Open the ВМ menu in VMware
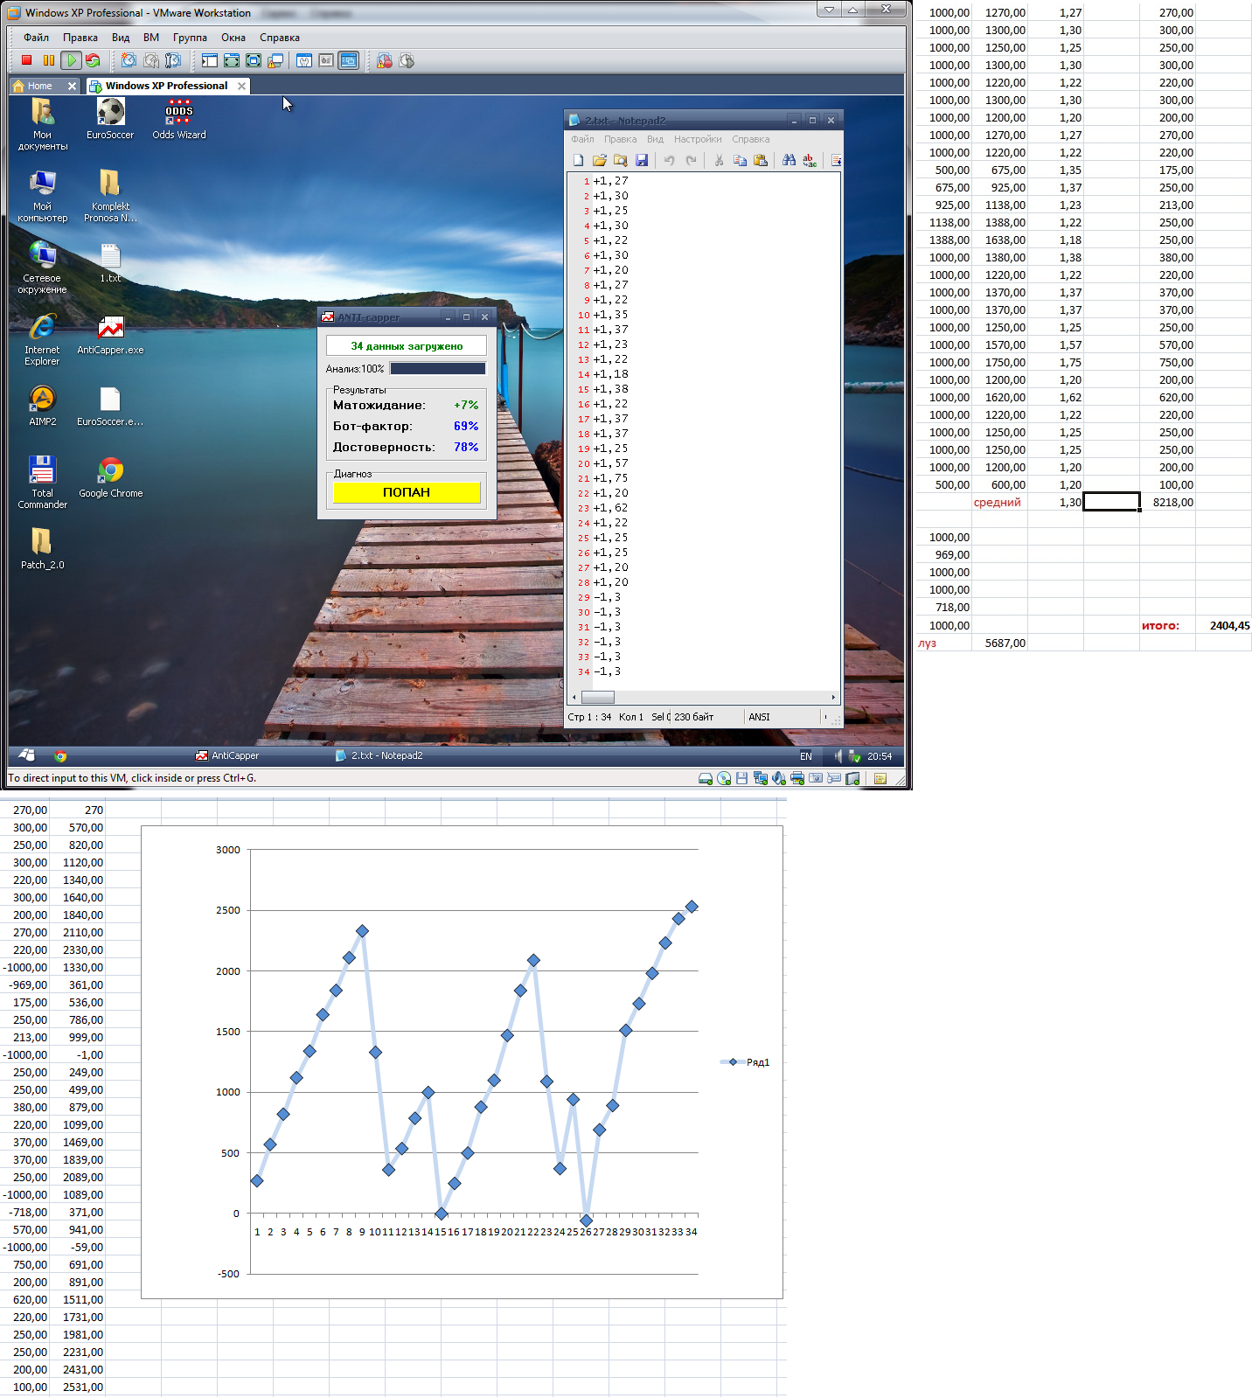Image resolution: width=1252 pixels, height=1398 pixels. [x=151, y=38]
